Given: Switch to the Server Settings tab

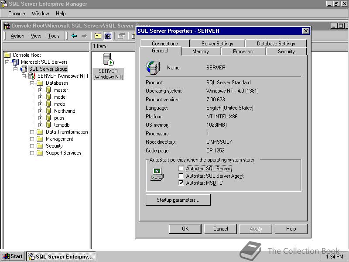Looking at the screenshot, I should pyautogui.click(x=217, y=43).
